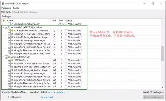Click the icon of Q Google Play Intel x86 Atom_64
The width and height of the screenshot is (166, 101).
pyautogui.click(x=12, y=44)
